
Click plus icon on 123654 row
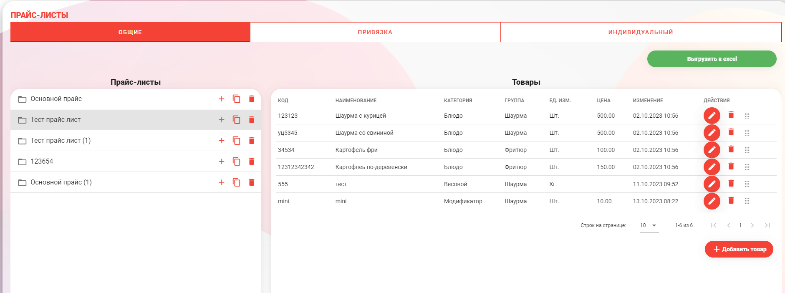coord(222,162)
